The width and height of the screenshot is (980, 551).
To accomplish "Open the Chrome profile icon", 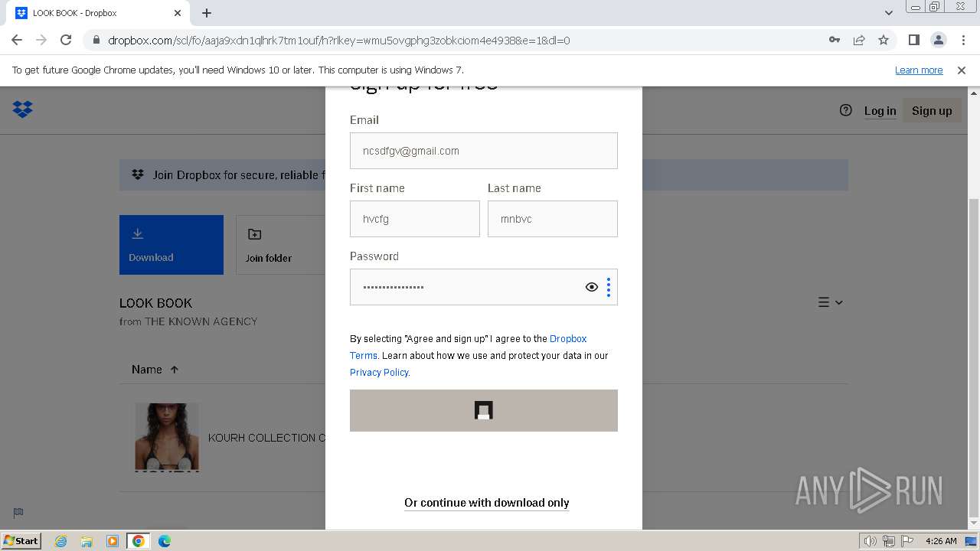I will pos(939,40).
